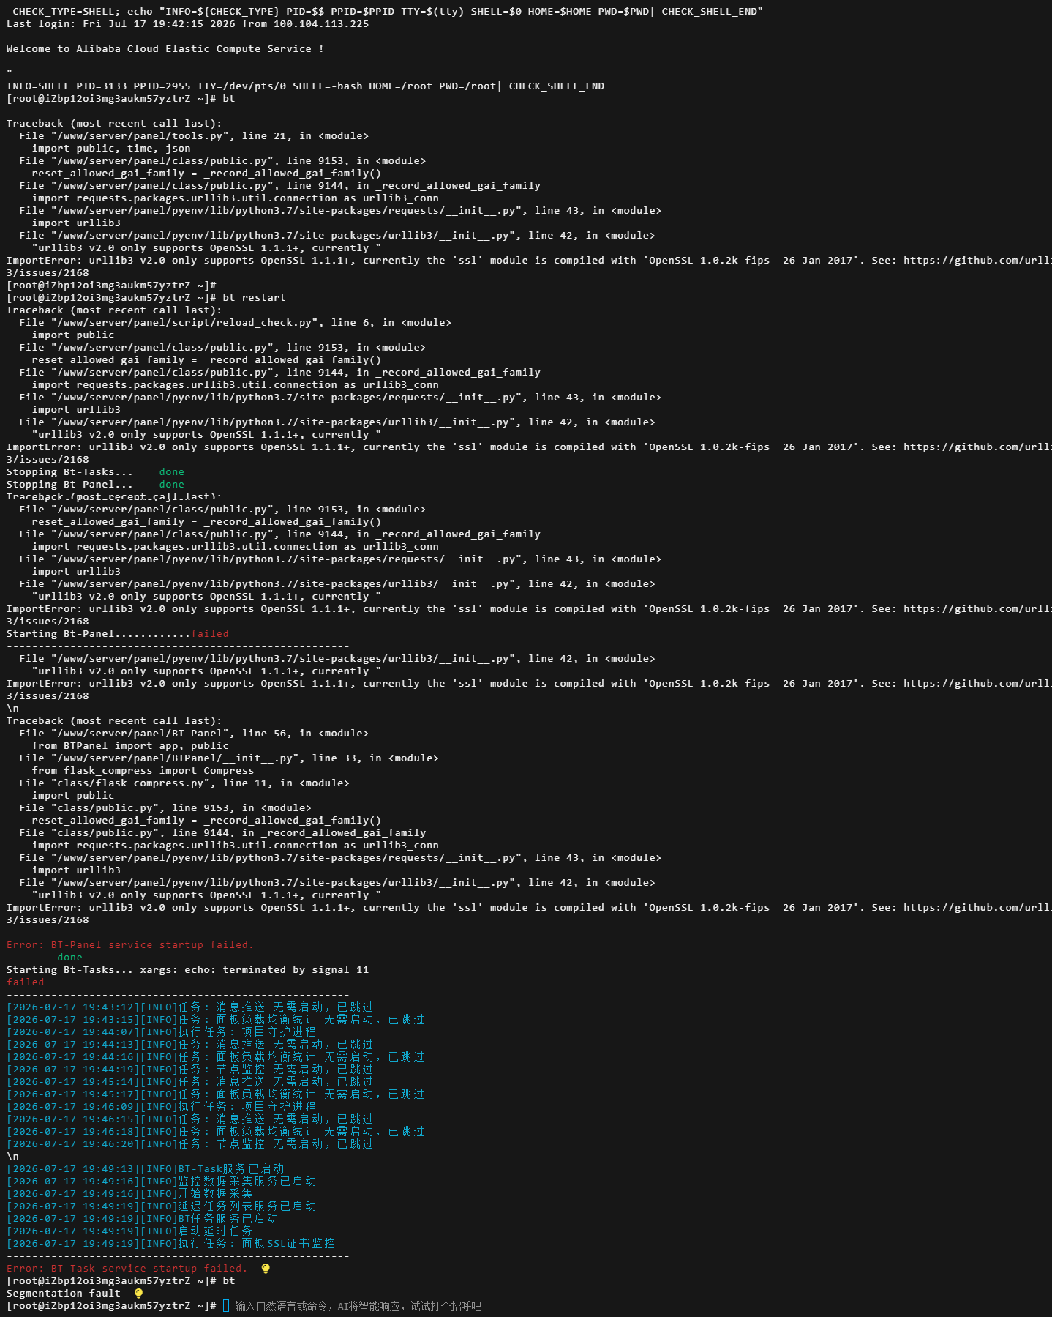Click the reload_check.py file path in traceback

[x=235, y=323]
